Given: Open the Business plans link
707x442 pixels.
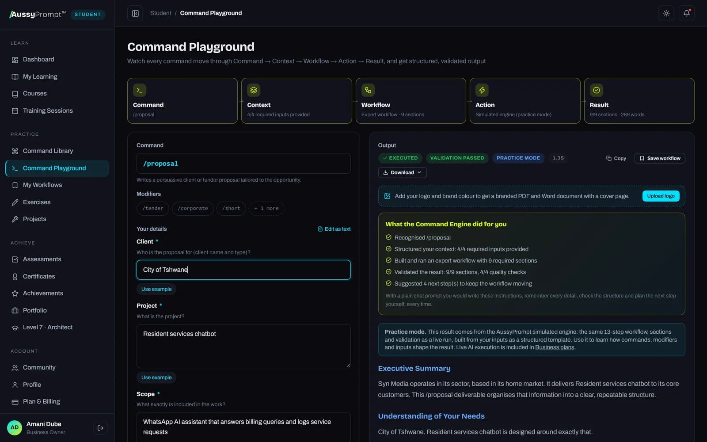Looking at the screenshot, I should [x=555, y=347].
